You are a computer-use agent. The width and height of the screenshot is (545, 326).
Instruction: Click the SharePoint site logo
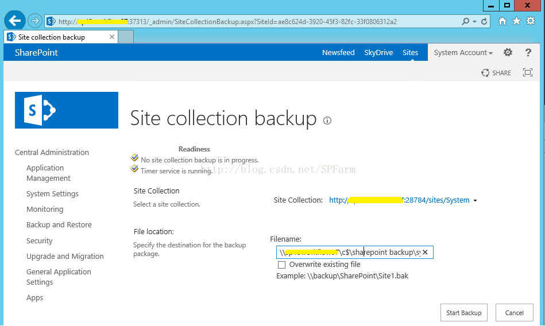coord(67,110)
